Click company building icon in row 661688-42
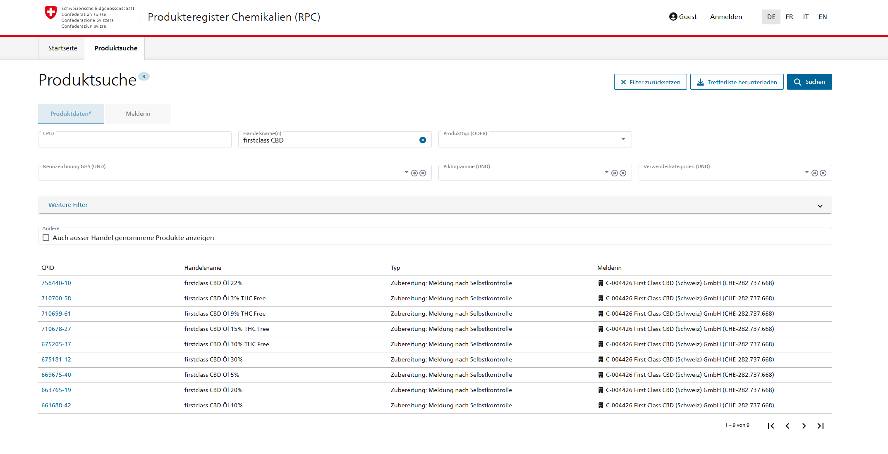Viewport: 888px width, 454px height. coord(601,405)
